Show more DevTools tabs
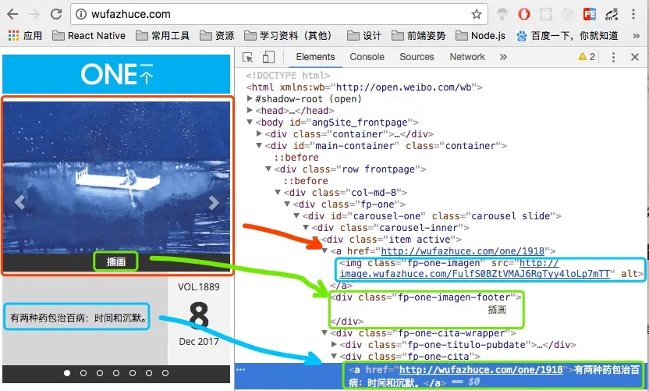 (503, 57)
